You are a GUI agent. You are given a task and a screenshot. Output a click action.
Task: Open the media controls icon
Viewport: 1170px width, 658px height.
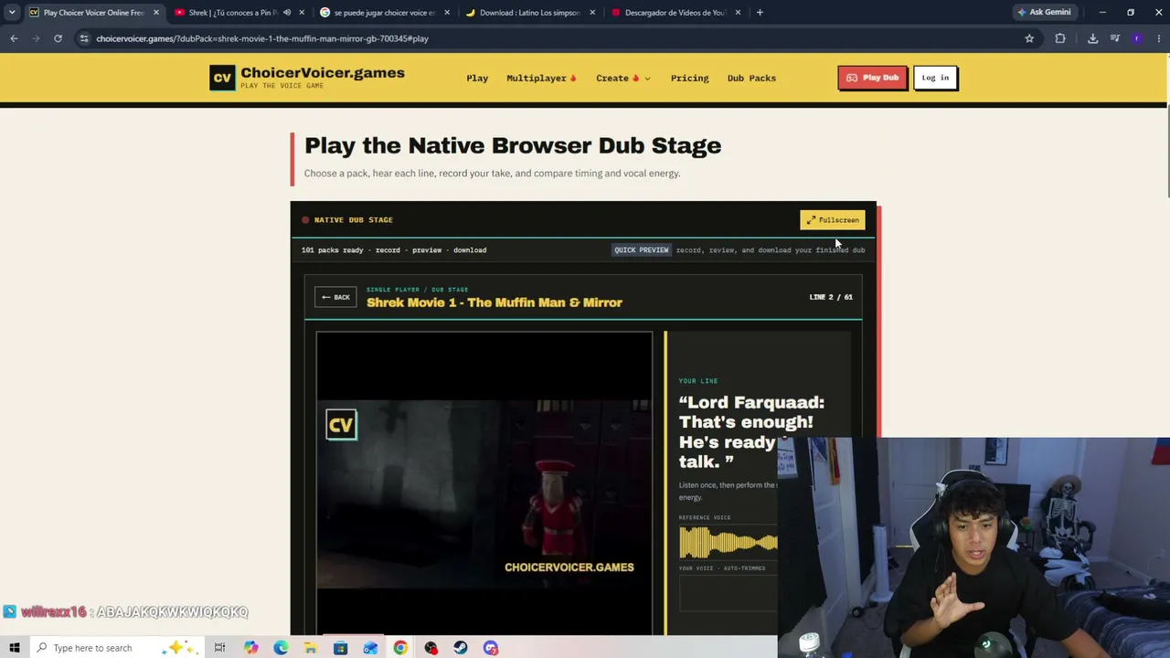pos(1115,38)
